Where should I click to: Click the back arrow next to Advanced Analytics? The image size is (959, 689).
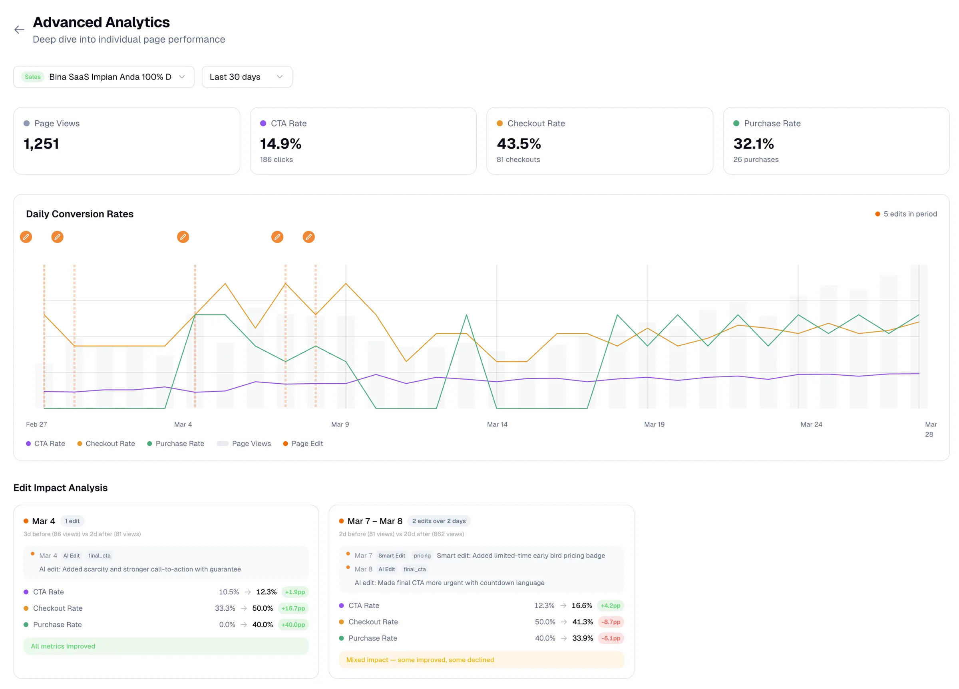[19, 30]
